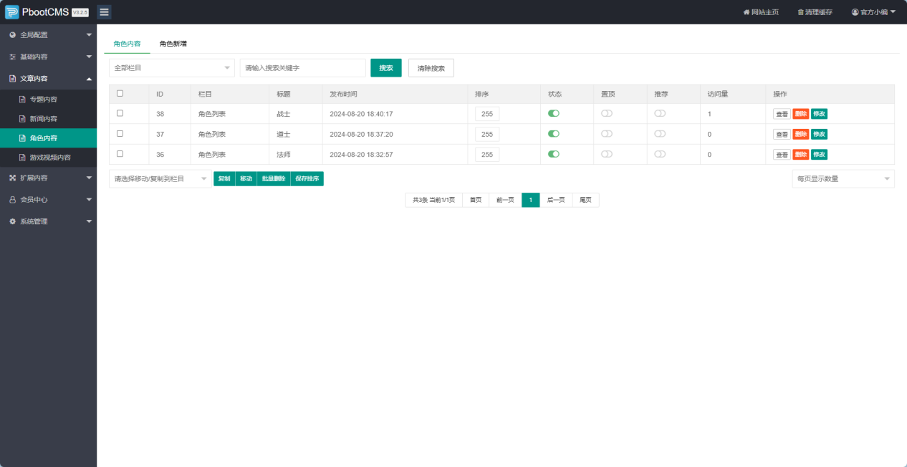
Task: Go to page 1 in pagination
Action: [531, 200]
